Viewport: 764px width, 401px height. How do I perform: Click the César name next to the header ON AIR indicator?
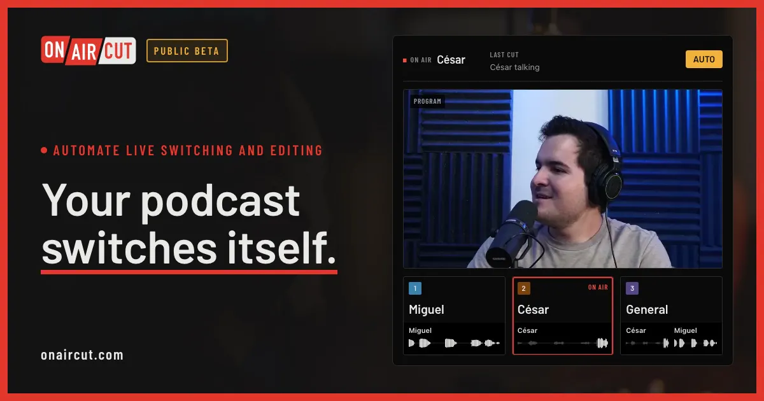451,60
